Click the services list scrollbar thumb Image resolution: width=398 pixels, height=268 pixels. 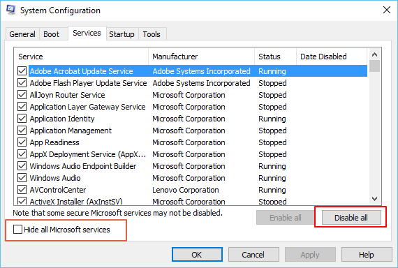click(374, 66)
